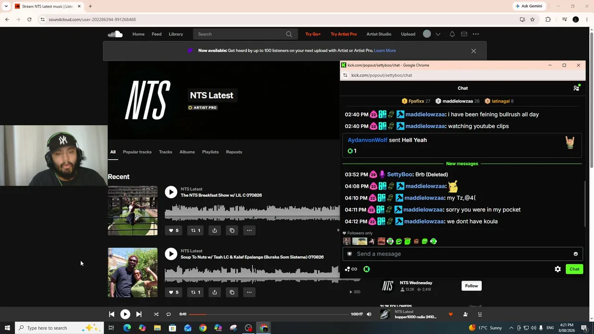594x334 pixels.
Task: Show hidden system tray icons
Action: coord(512,328)
